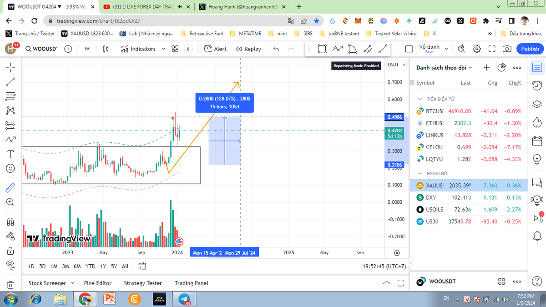Toggle hide all drawings eye icon

point(10,264)
